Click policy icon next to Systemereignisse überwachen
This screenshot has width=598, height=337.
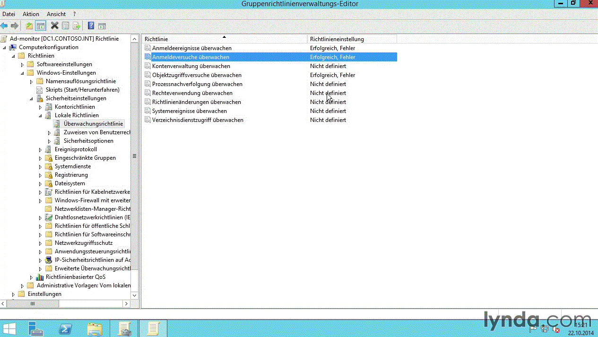(x=147, y=111)
